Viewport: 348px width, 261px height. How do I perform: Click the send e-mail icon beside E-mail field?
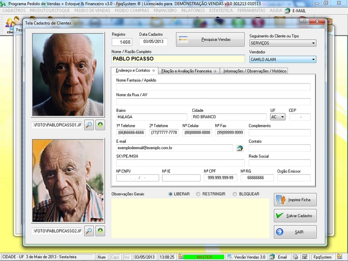tap(239, 148)
